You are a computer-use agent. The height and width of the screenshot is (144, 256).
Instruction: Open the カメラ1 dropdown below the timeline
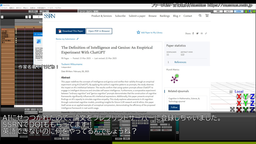pos(31,113)
